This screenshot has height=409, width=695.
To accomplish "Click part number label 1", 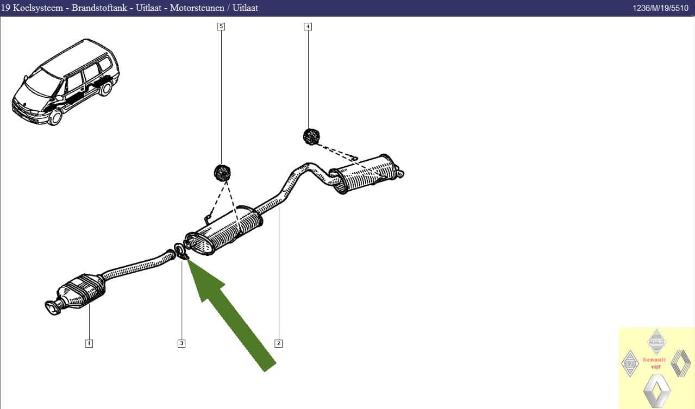I will coord(89,343).
